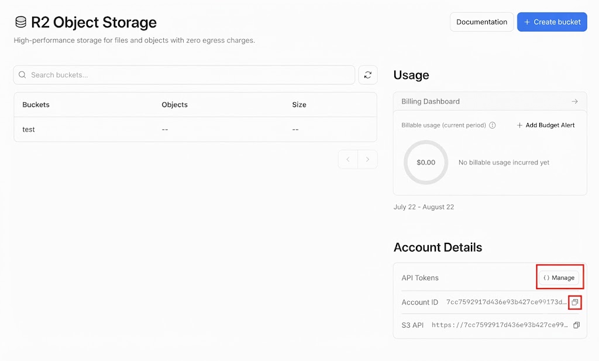Select the S3 API https URL text
Image resolution: width=599 pixels, height=361 pixels.
click(500, 325)
